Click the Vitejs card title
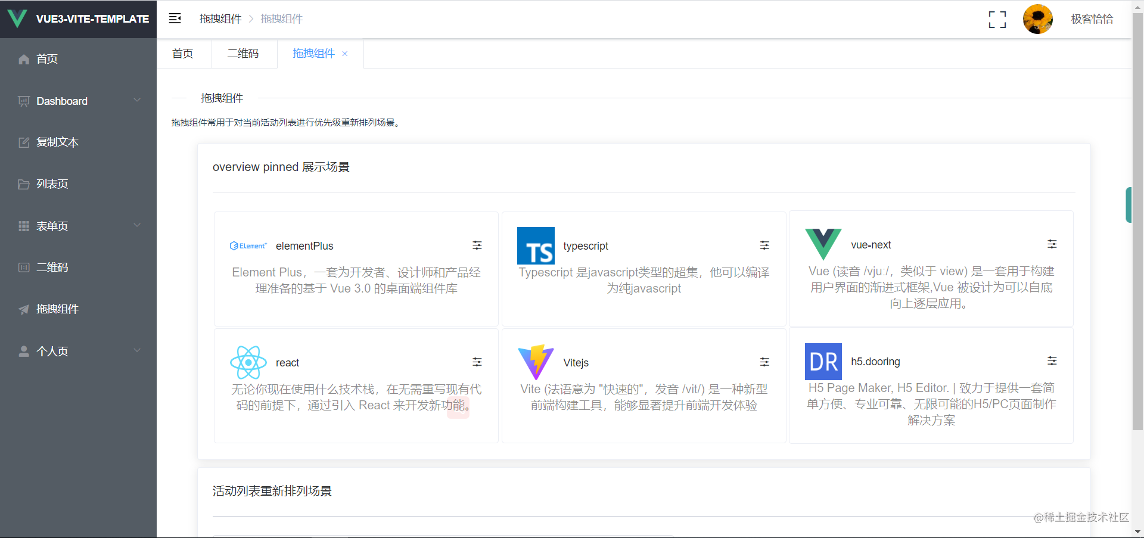Screen dimensions: 1144x538 (576, 363)
